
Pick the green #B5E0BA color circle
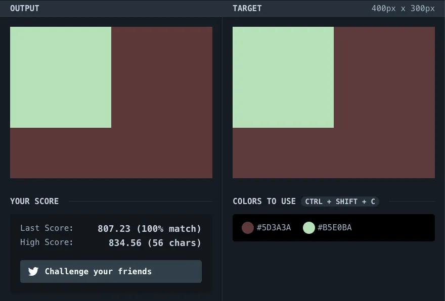(x=308, y=228)
